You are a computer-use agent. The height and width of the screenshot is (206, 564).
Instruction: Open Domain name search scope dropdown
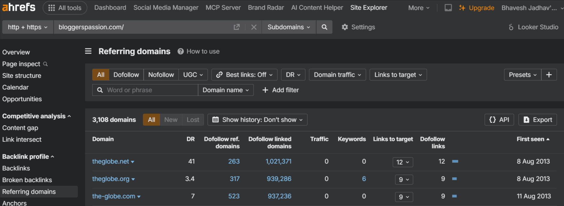point(226,90)
